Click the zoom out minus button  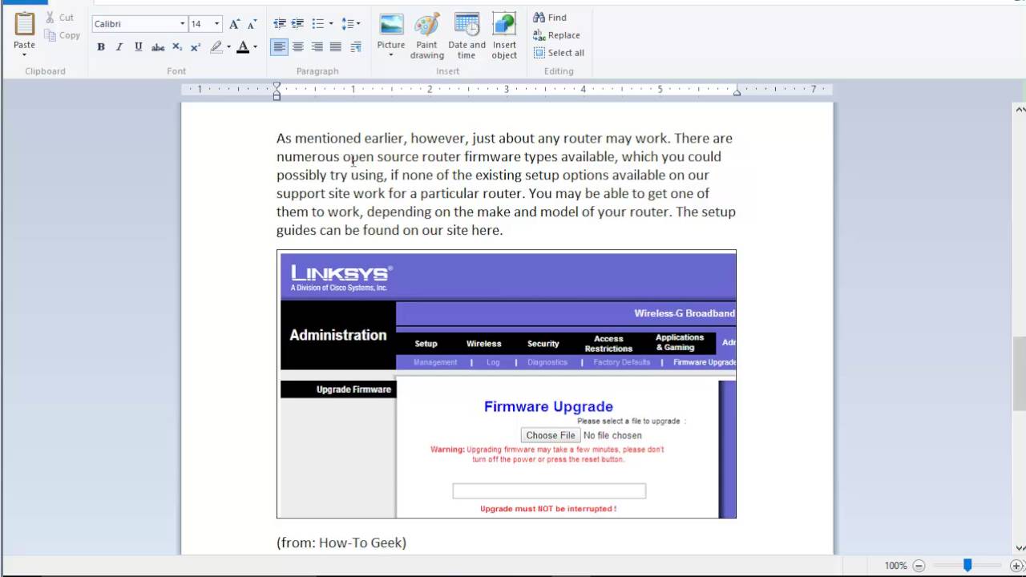point(919,566)
